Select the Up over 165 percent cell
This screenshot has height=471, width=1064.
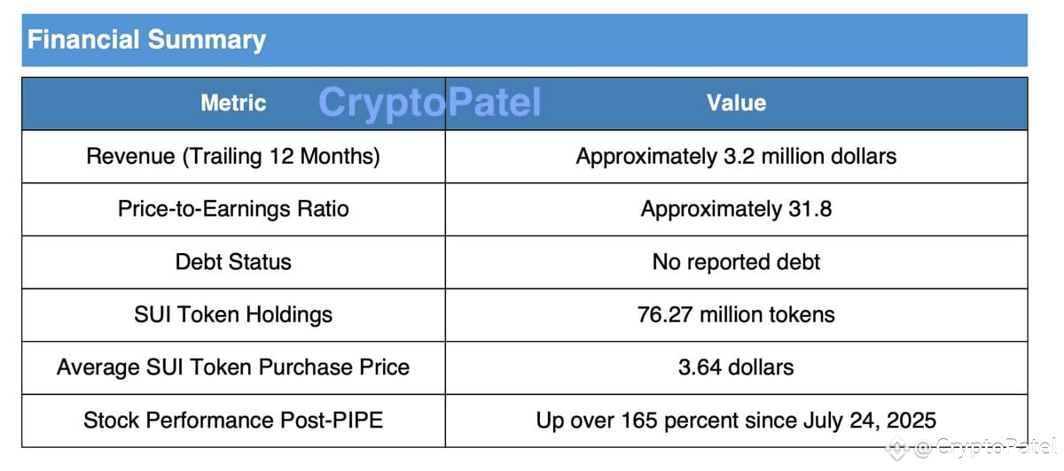click(736, 420)
